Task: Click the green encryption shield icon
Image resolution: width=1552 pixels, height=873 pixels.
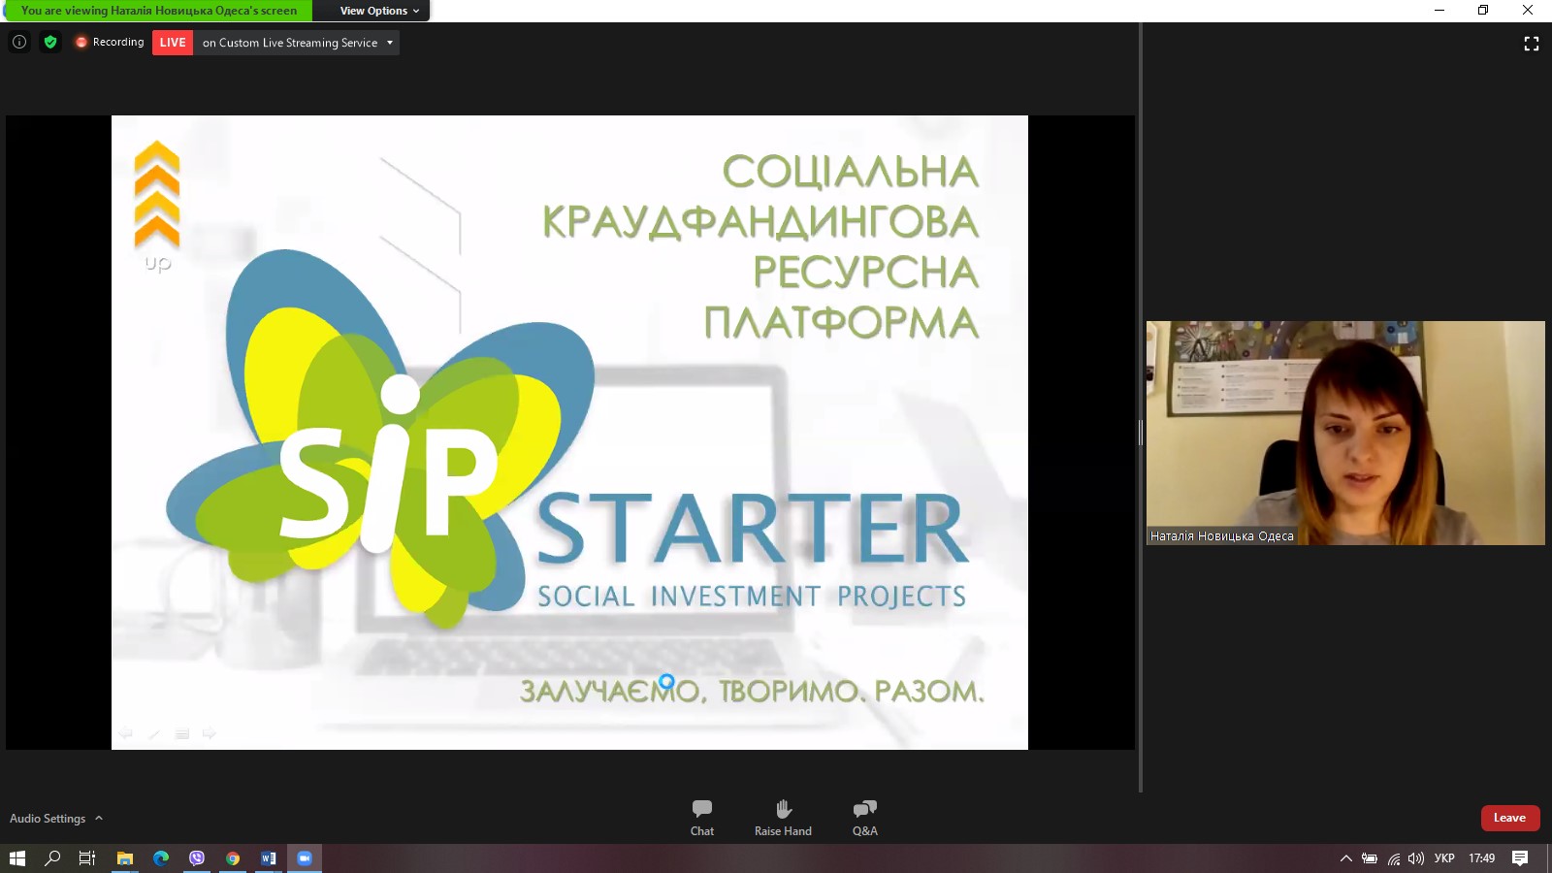Action: (x=50, y=42)
